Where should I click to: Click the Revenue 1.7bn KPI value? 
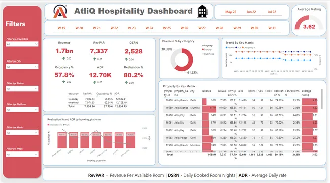tap(64, 51)
